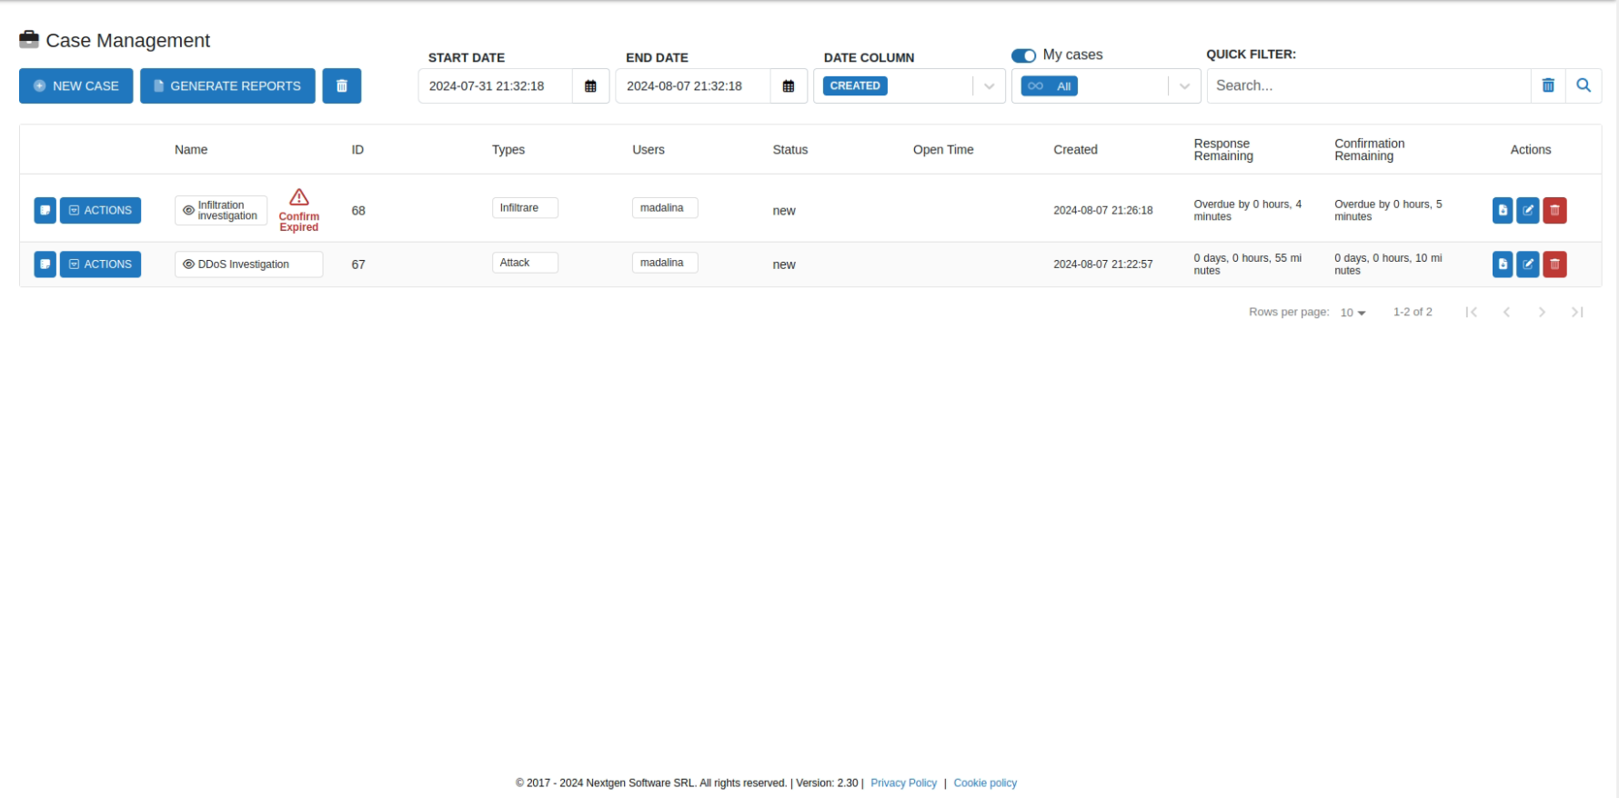Click the document icon for Infiltration investigation
Screen dimensions: 1619x798
1503,210
